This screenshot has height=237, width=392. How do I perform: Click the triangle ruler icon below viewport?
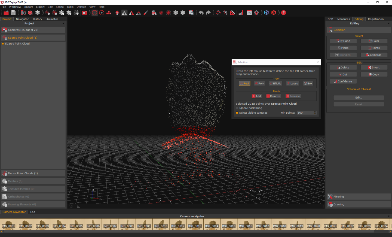pyautogui.click(x=78, y=206)
